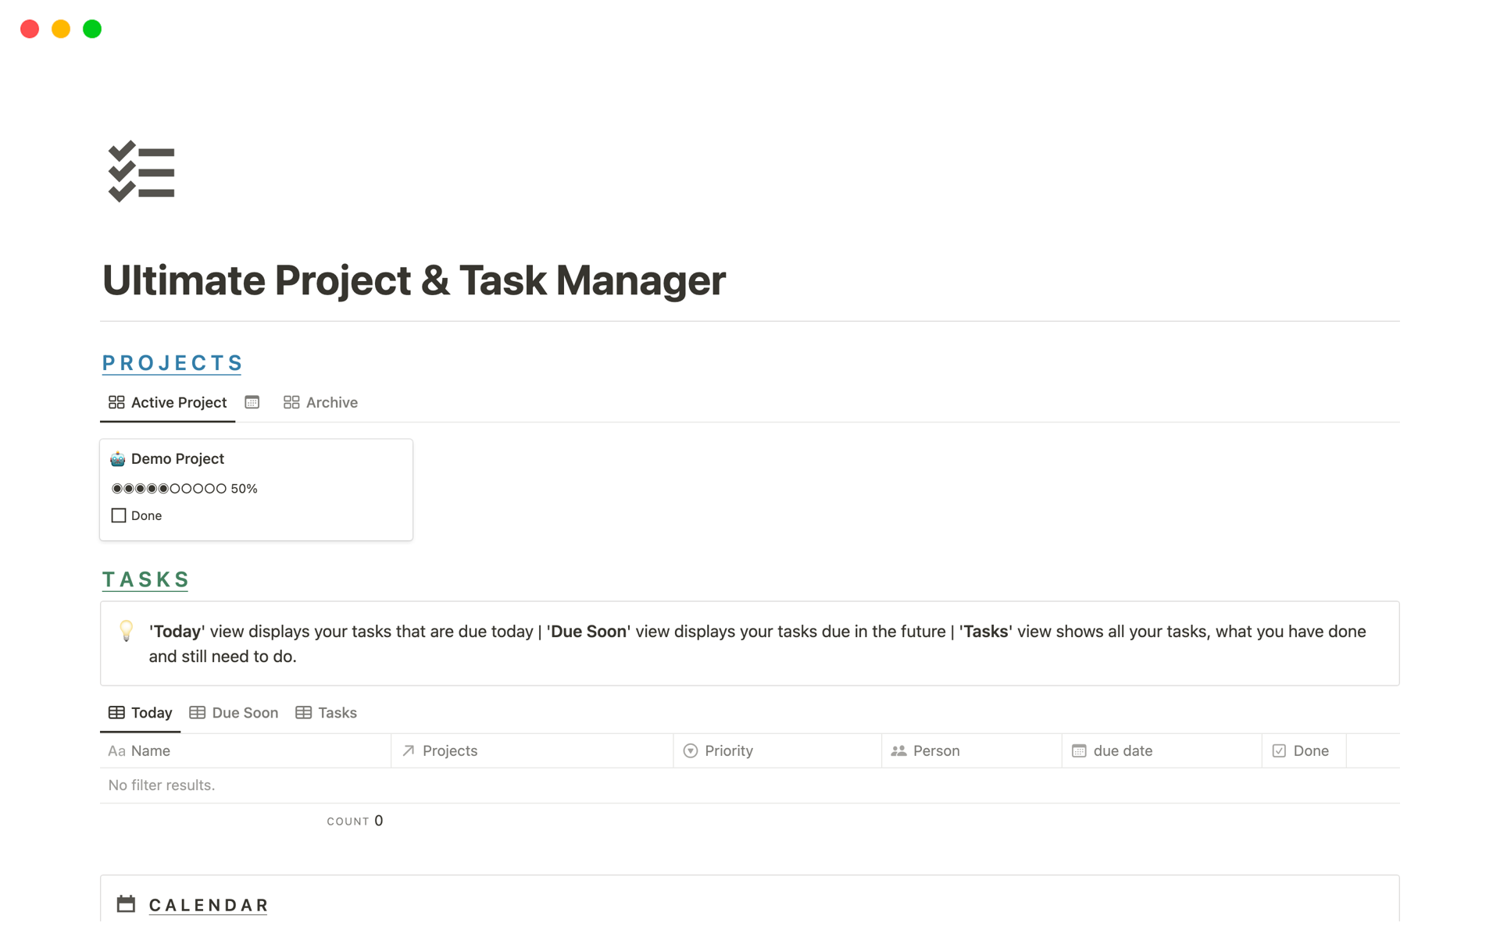Open the Priority column header dropdown
This screenshot has width=1500, height=937.
[x=727, y=750]
